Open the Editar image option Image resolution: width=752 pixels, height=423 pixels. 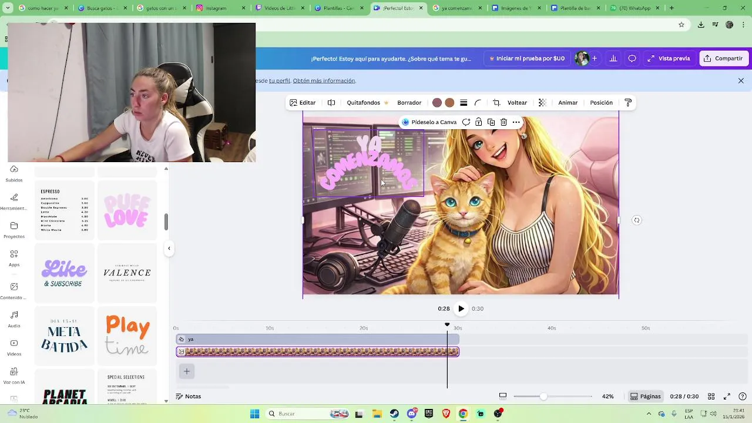point(303,103)
